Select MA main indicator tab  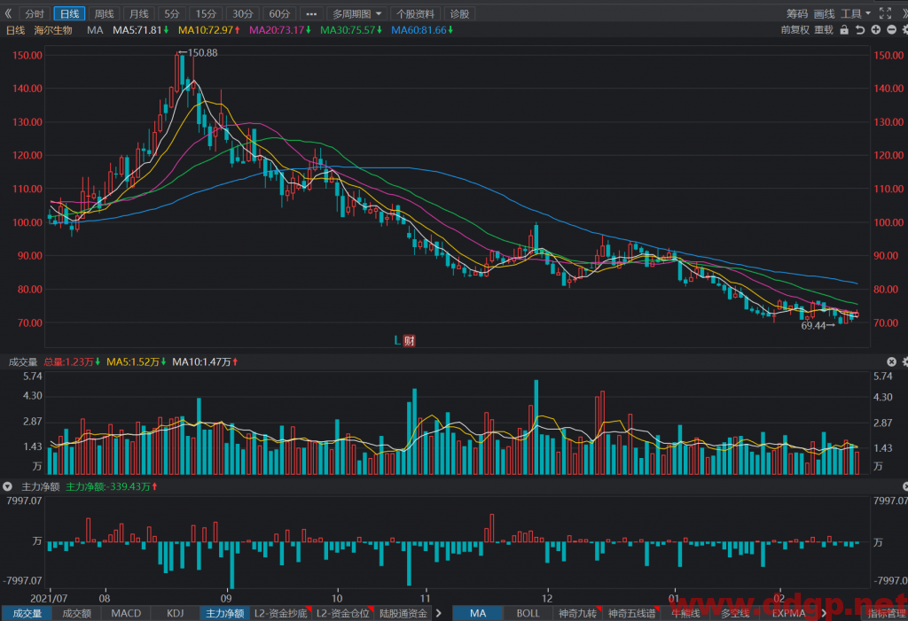tap(478, 614)
